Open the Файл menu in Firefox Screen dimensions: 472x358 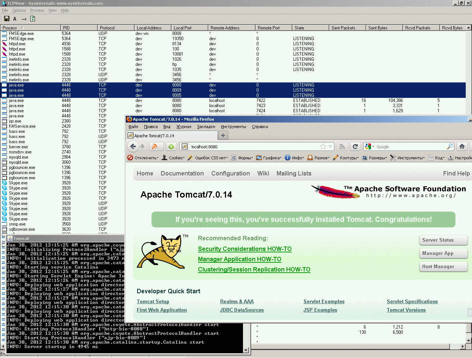point(133,127)
